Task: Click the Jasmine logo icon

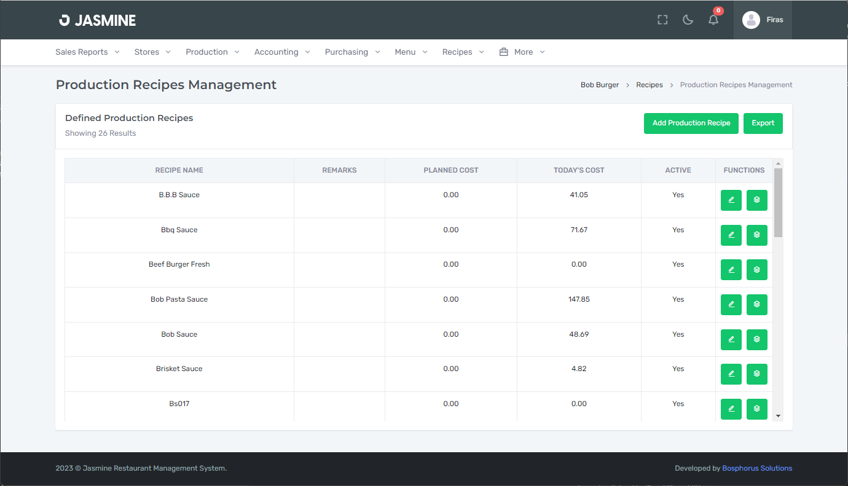Action: pyautogui.click(x=63, y=19)
